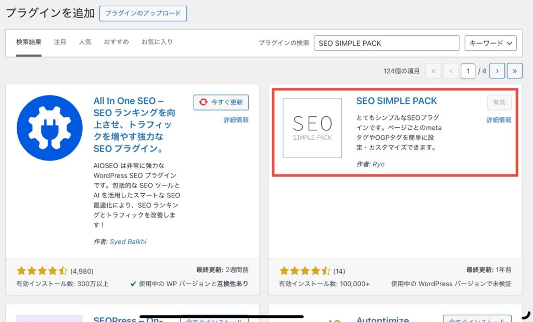Select the 検索結果 tab

tap(29, 42)
